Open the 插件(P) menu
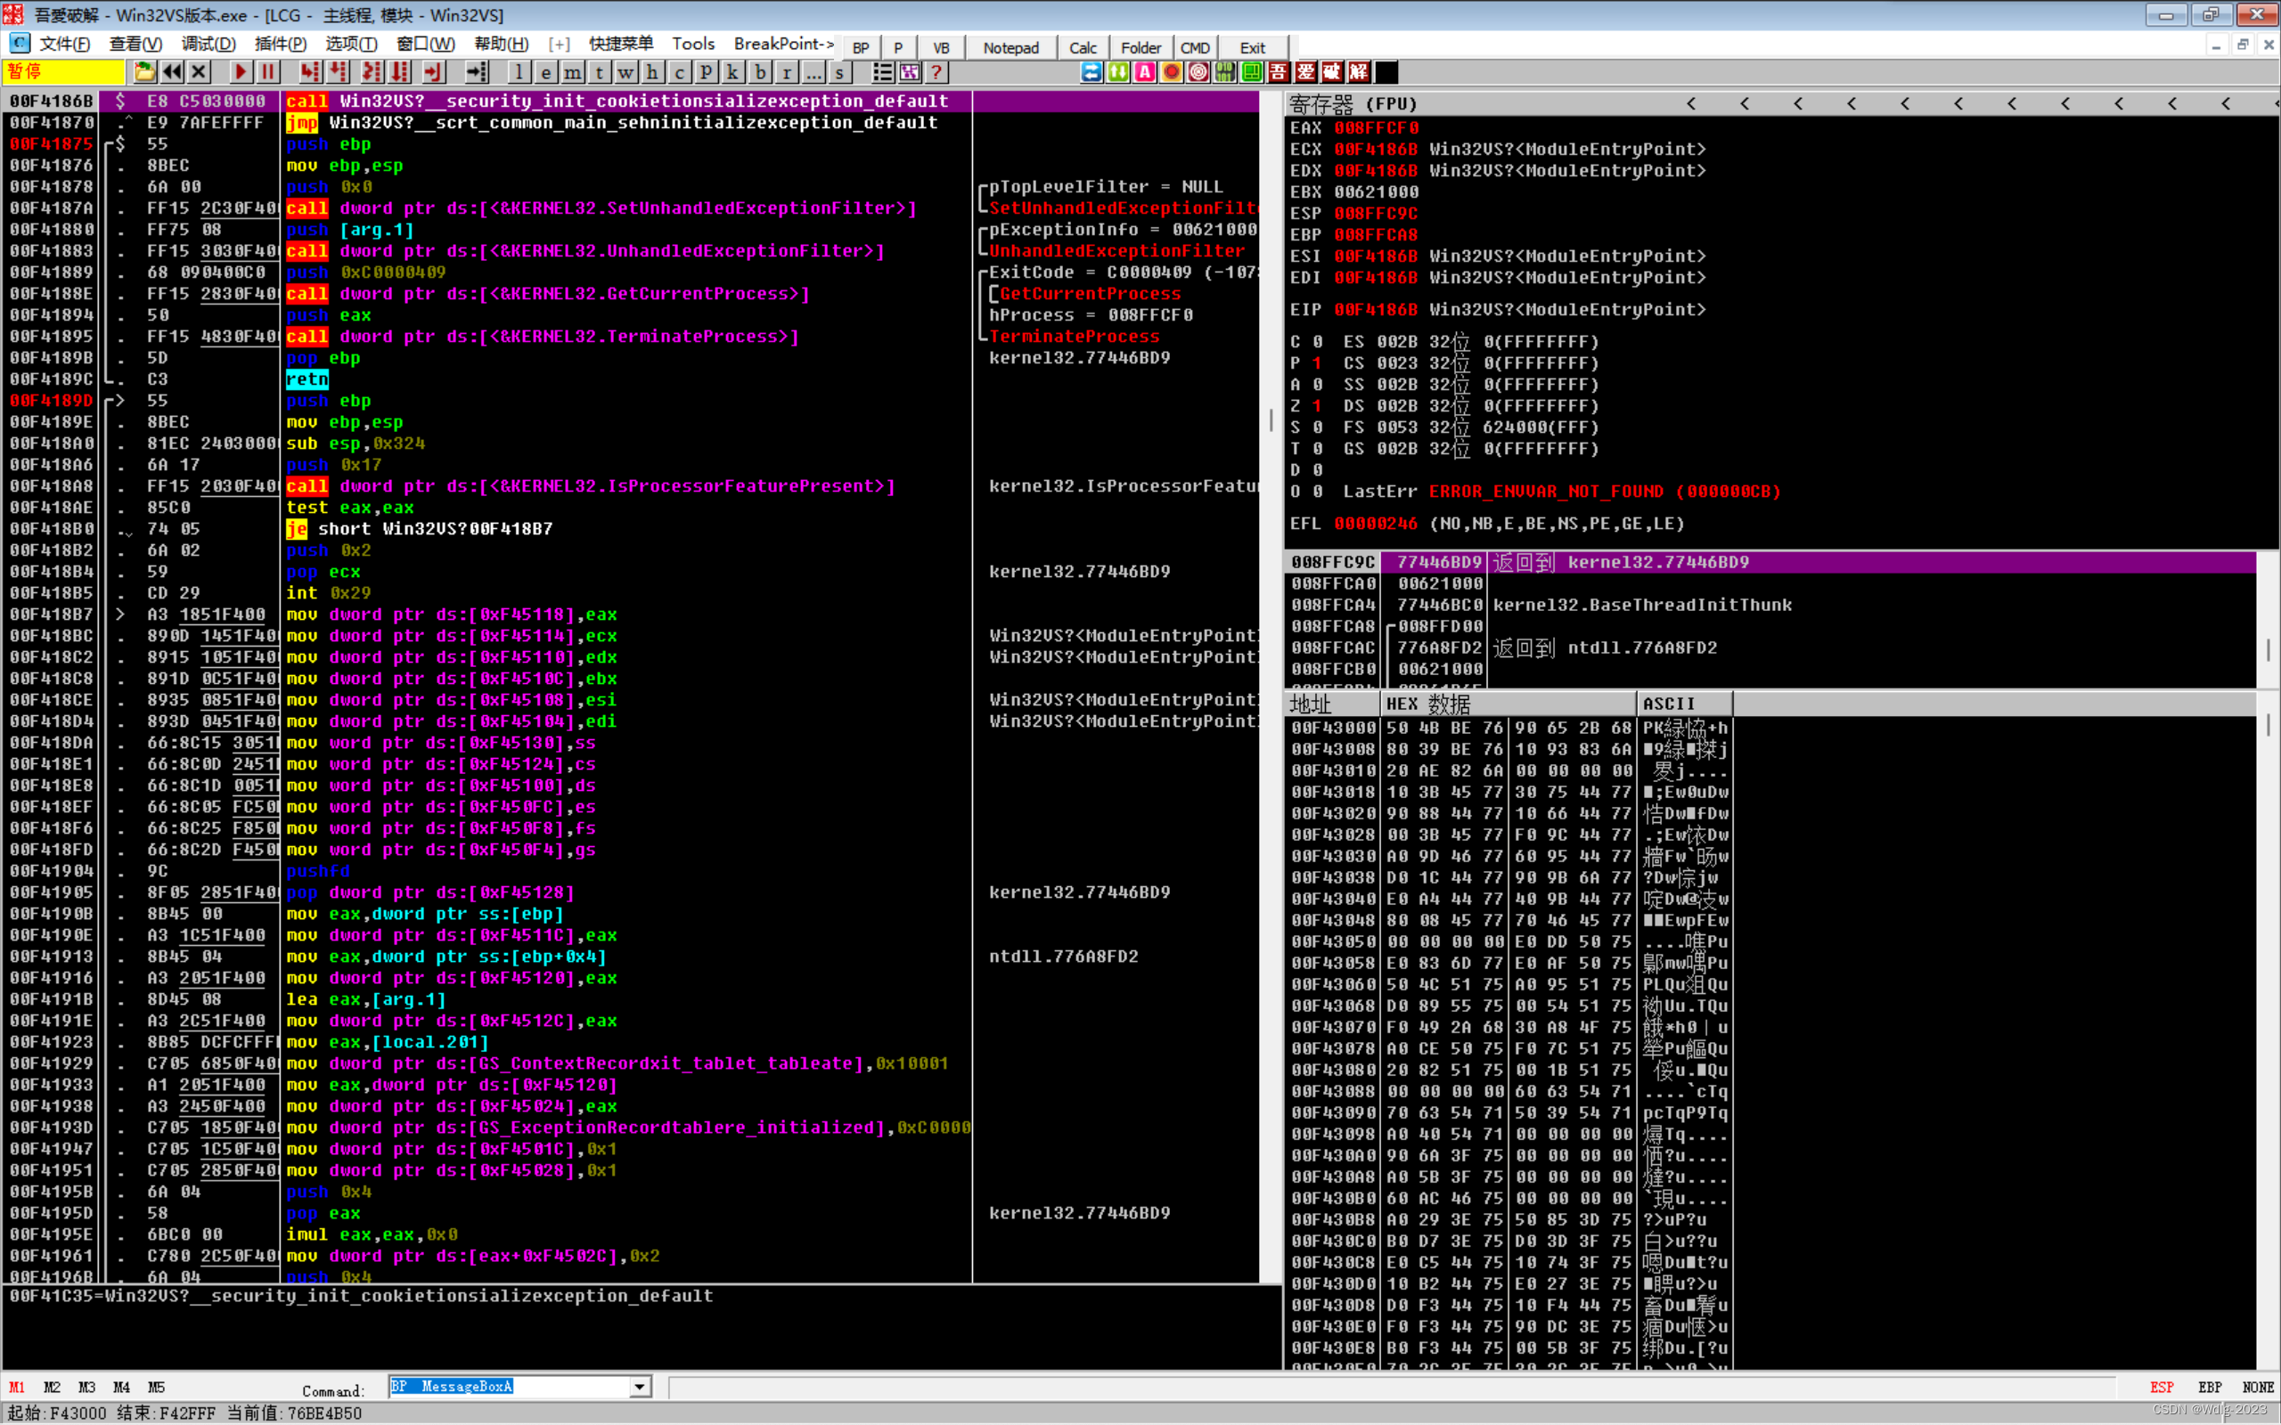The width and height of the screenshot is (2281, 1425). 280,45
